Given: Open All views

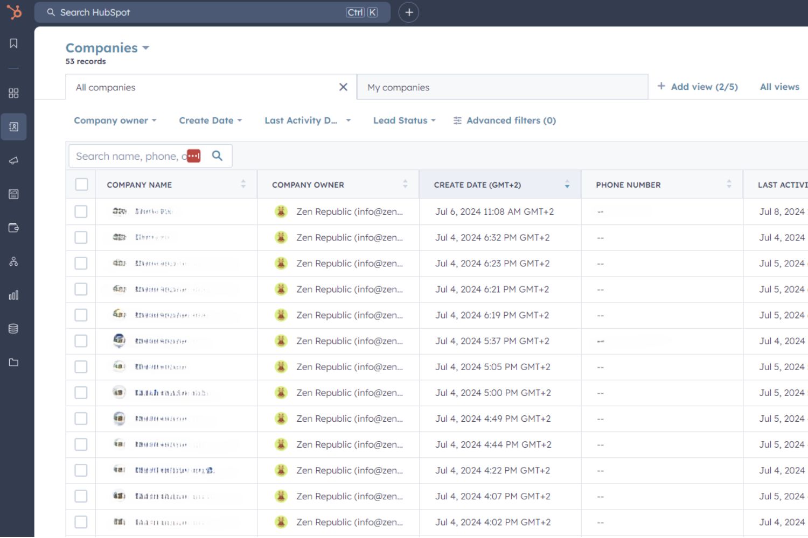Looking at the screenshot, I should [779, 87].
